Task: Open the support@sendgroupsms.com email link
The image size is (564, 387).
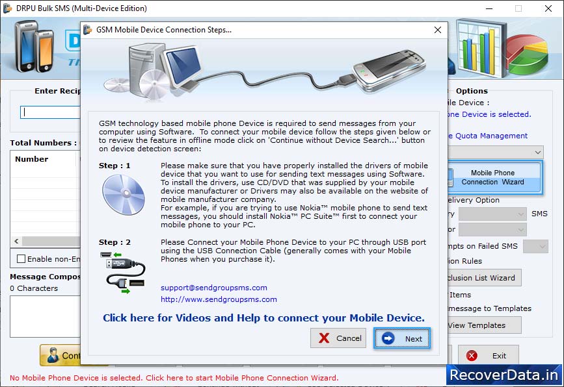Action: coord(213,288)
